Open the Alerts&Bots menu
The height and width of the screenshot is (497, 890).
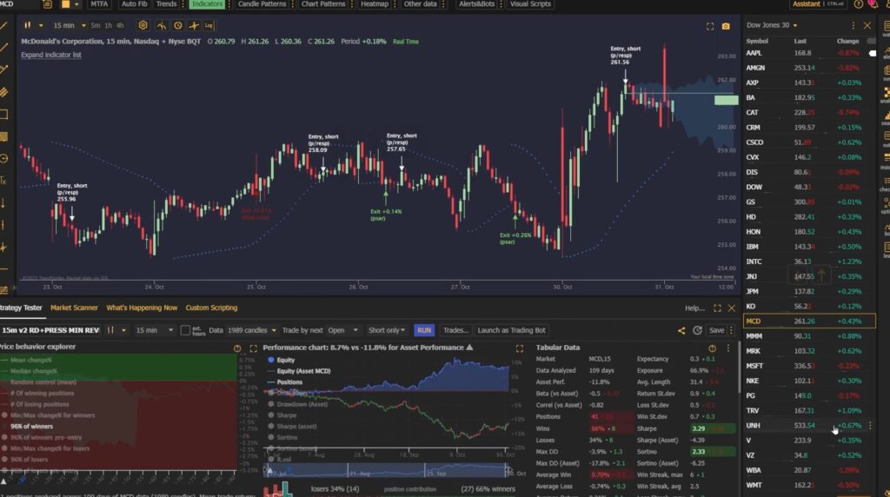point(476,4)
